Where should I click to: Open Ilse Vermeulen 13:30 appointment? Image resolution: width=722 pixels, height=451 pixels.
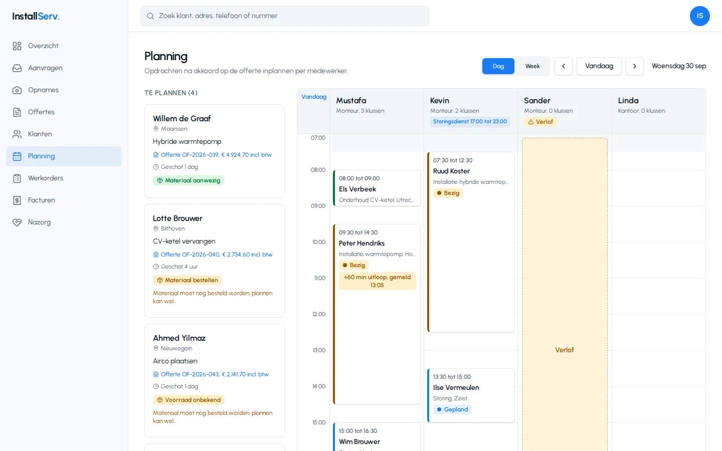point(471,395)
